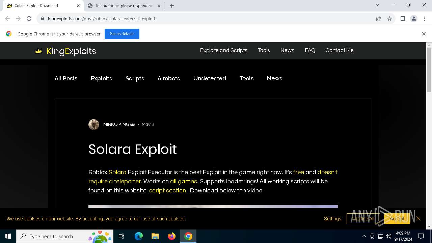The height and width of the screenshot is (243, 432).
Task: Open Task View on taskbar
Action: point(122,236)
